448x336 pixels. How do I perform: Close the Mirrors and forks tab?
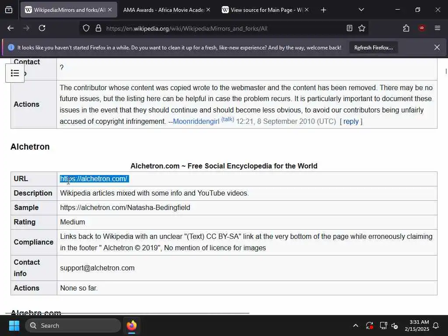pos(110,10)
